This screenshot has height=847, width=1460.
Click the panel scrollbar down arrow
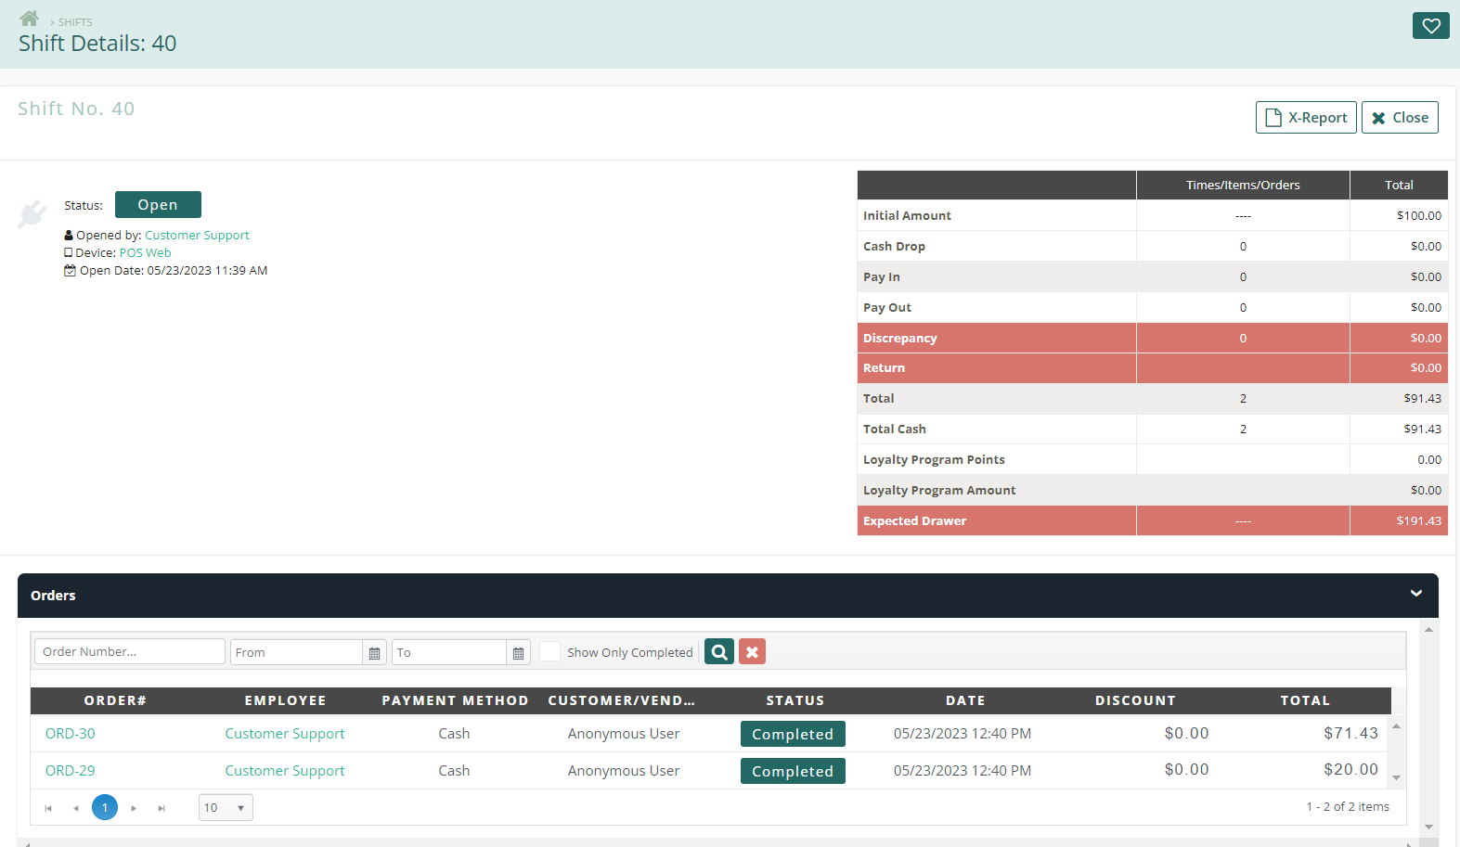tap(1428, 826)
